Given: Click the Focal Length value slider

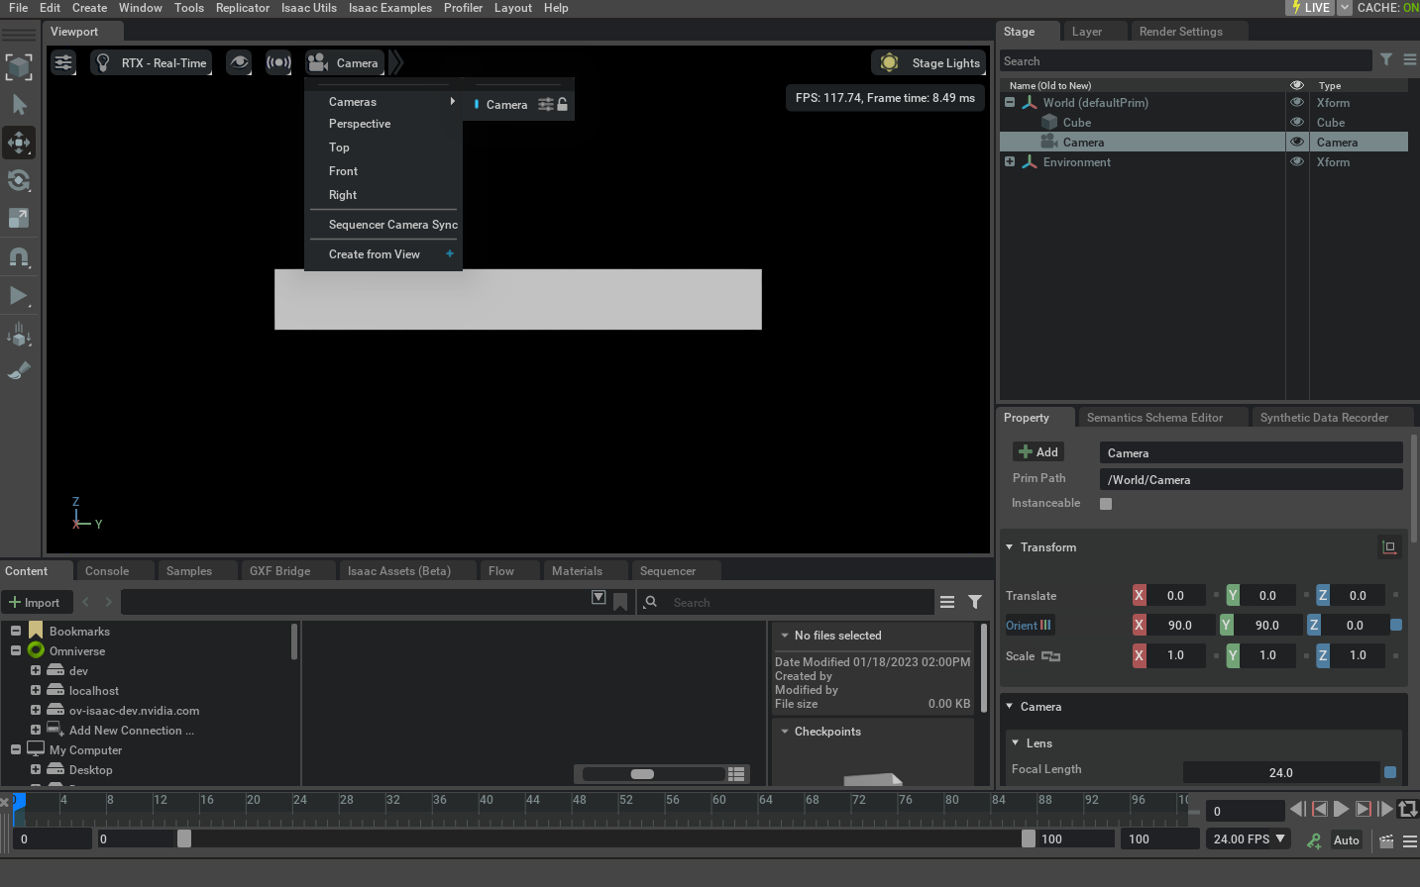Looking at the screenshot, I should pyautogui.click(x=1281, y=772).
